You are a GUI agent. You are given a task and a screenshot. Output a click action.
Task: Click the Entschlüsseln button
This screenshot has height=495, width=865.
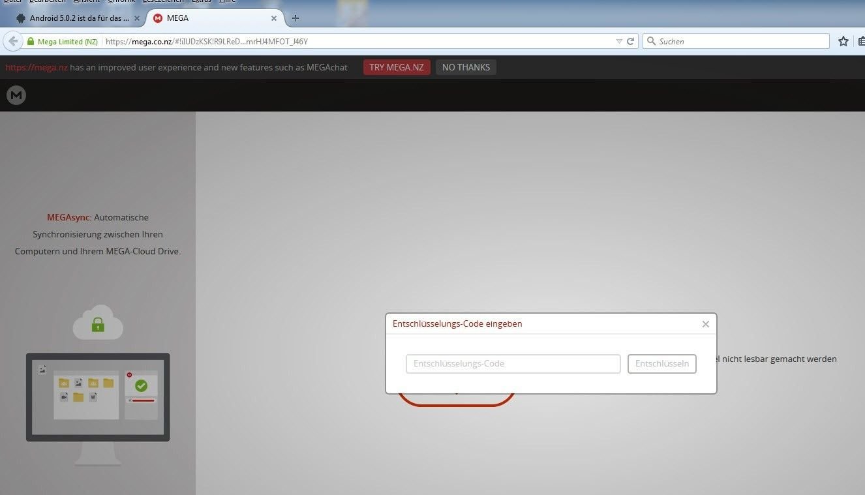click(662, 364)
